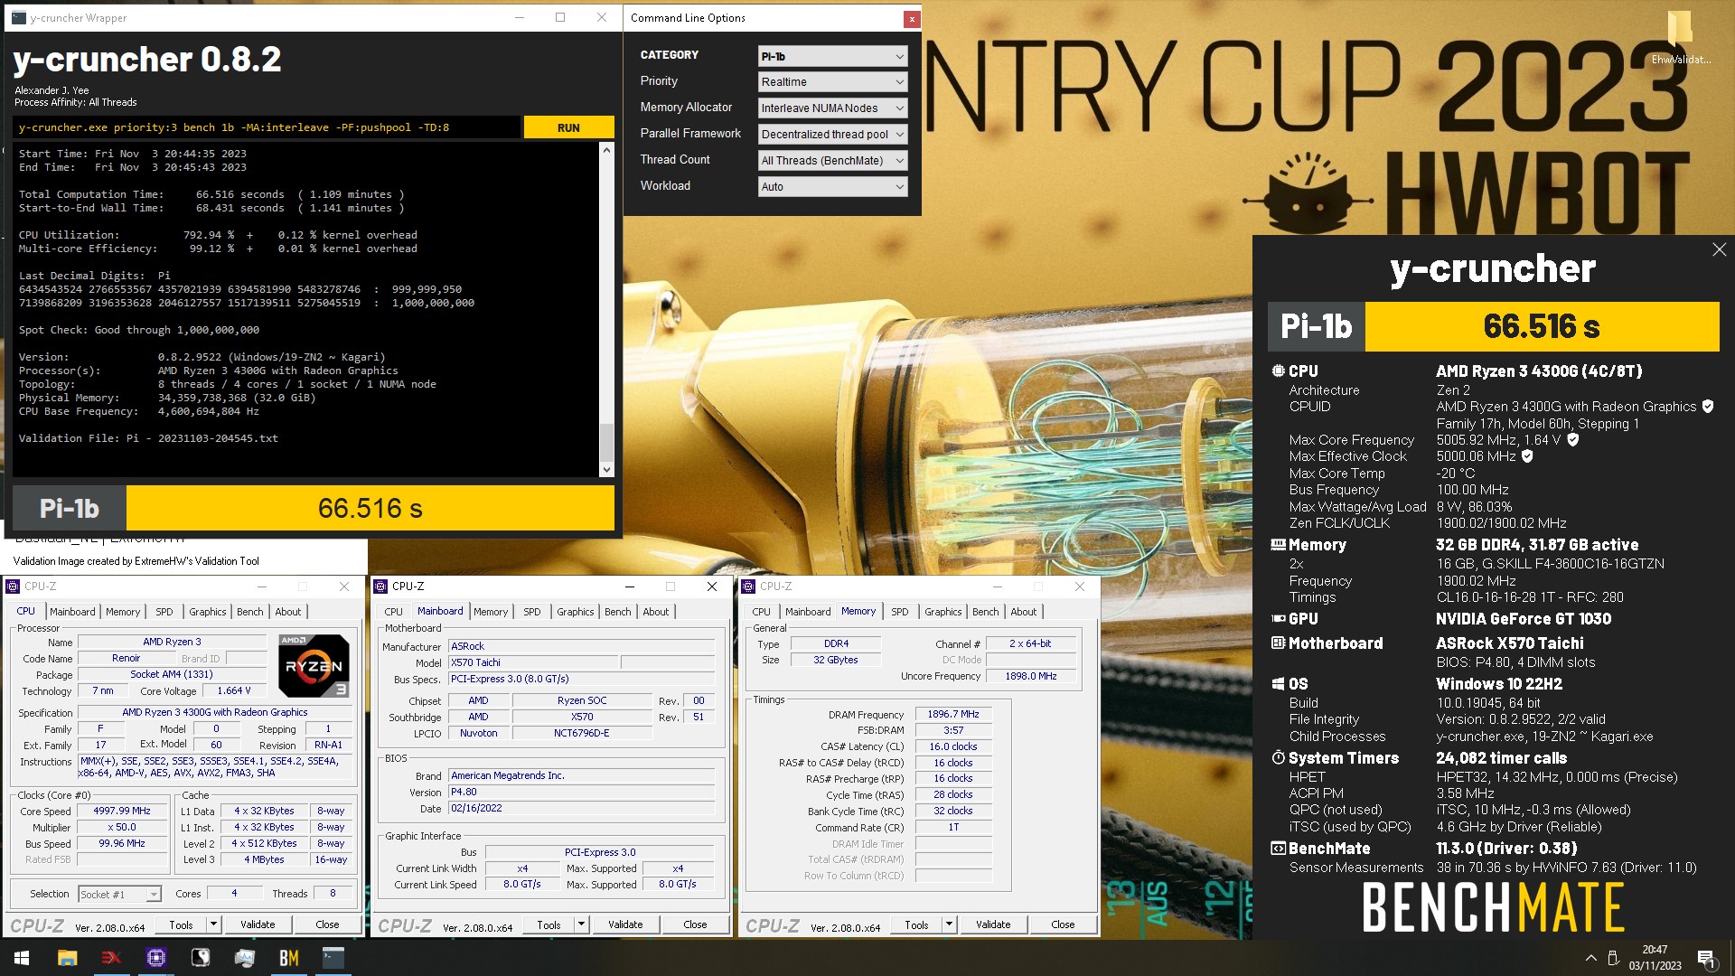Click the Core Speed 4997.99 MHz value

[122, 811]
